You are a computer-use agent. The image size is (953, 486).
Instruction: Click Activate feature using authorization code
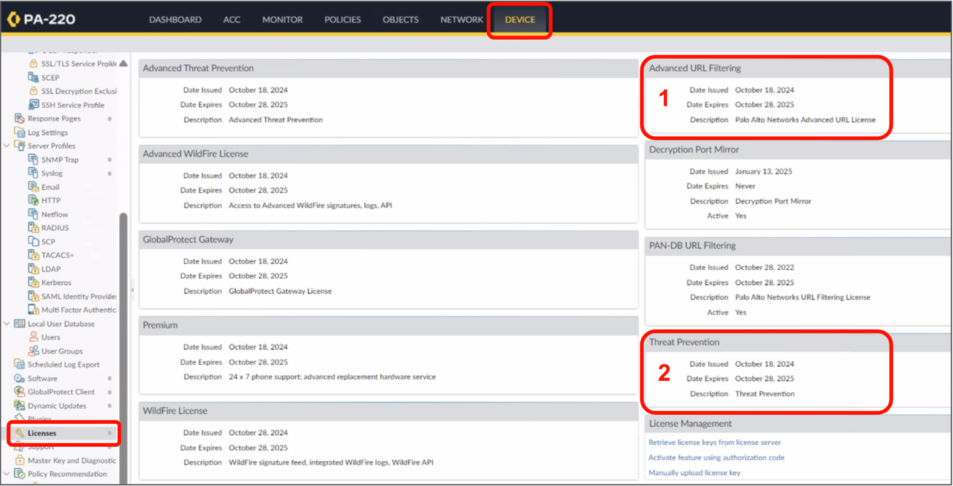point(716,457)
